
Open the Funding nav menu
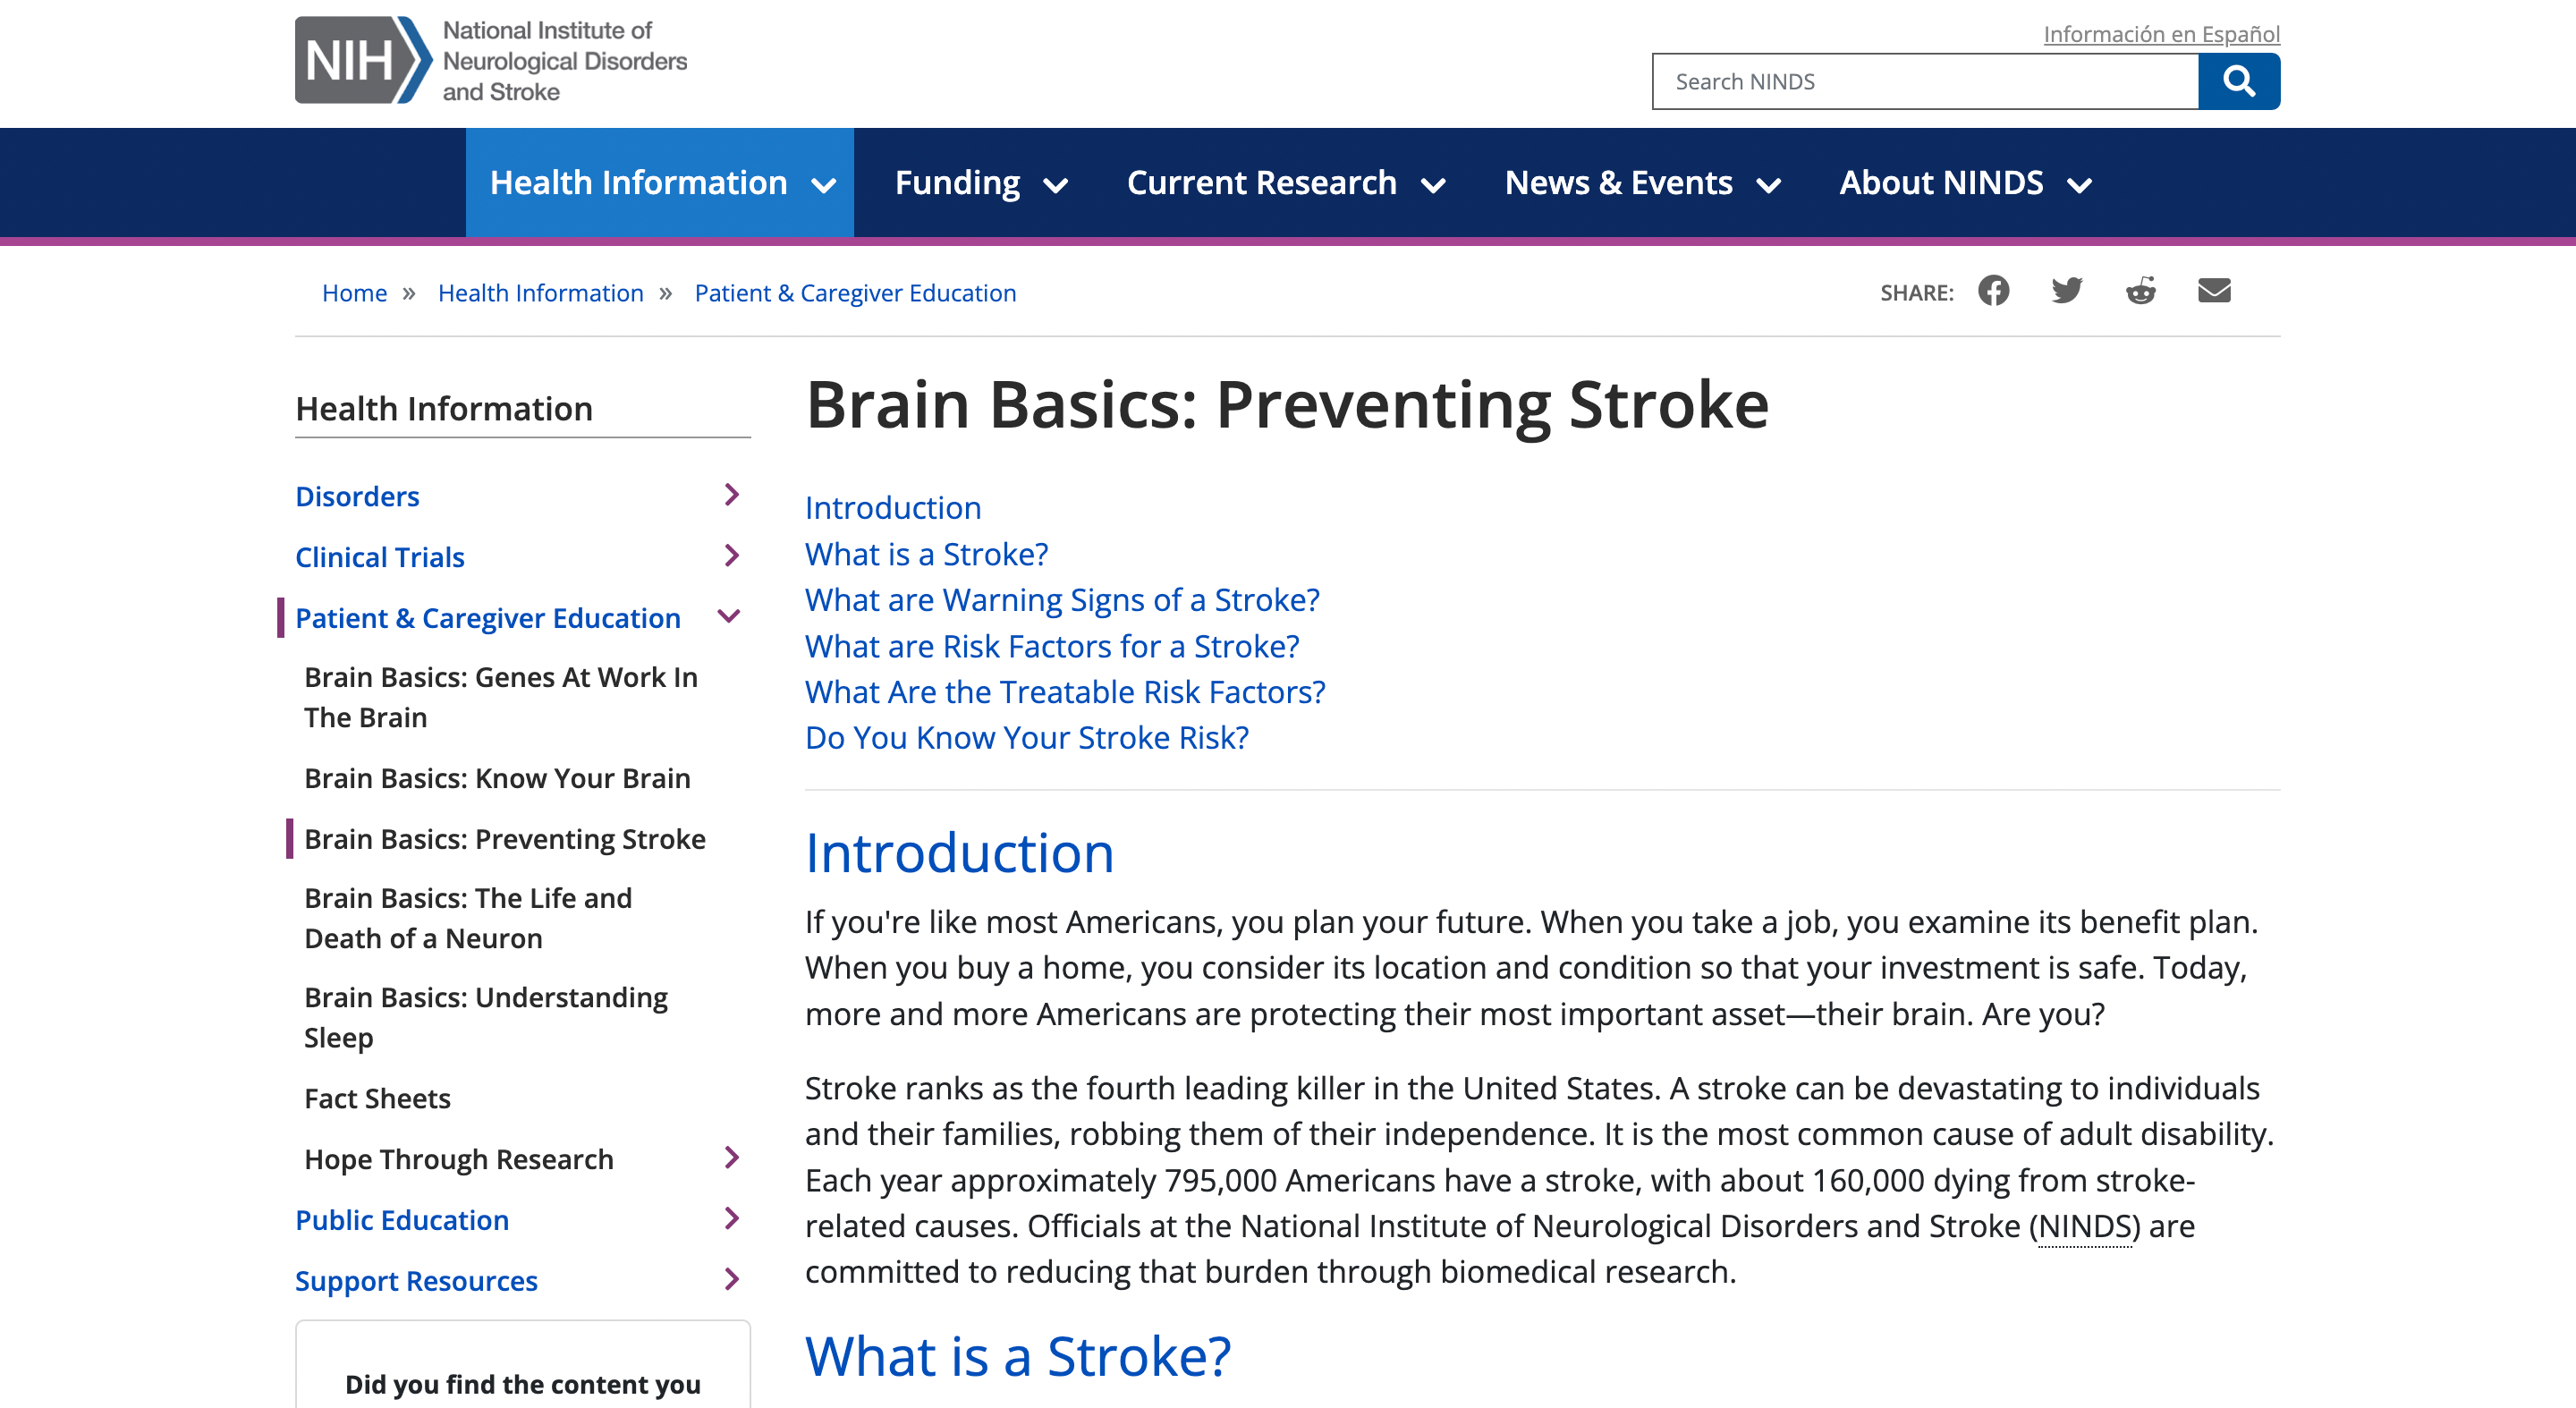click(980, 183)
